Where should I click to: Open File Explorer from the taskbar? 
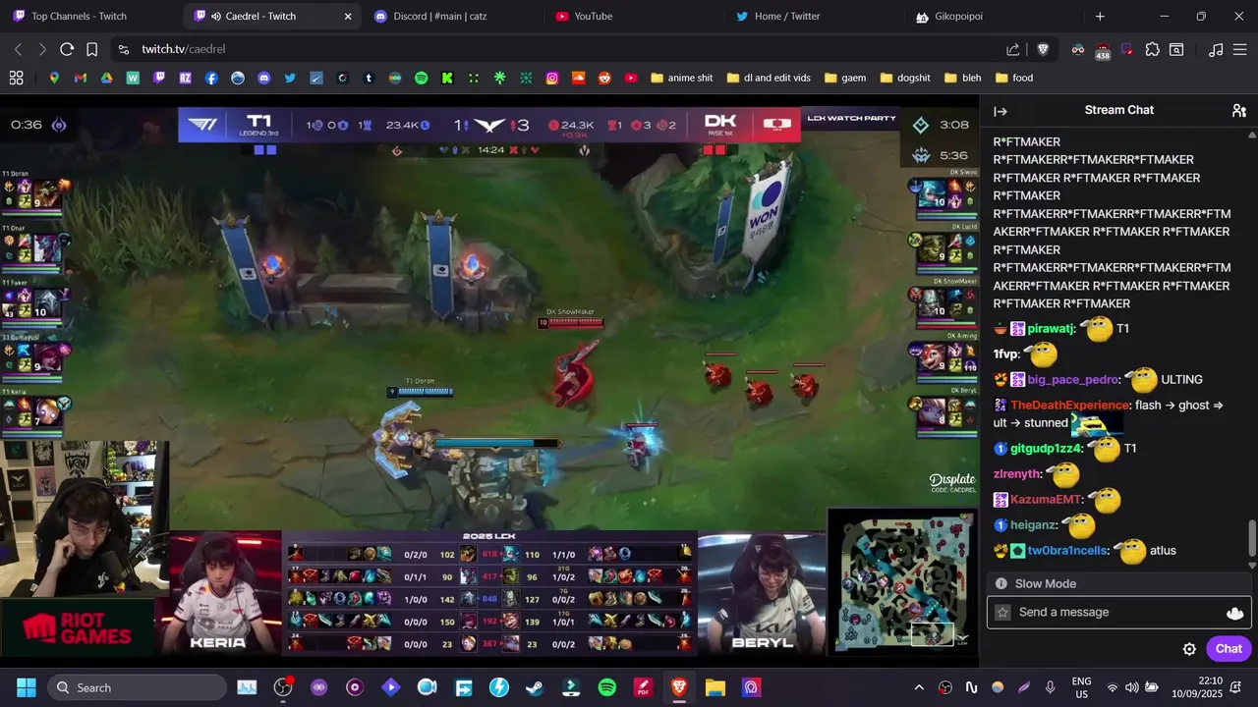click(715, 687)
